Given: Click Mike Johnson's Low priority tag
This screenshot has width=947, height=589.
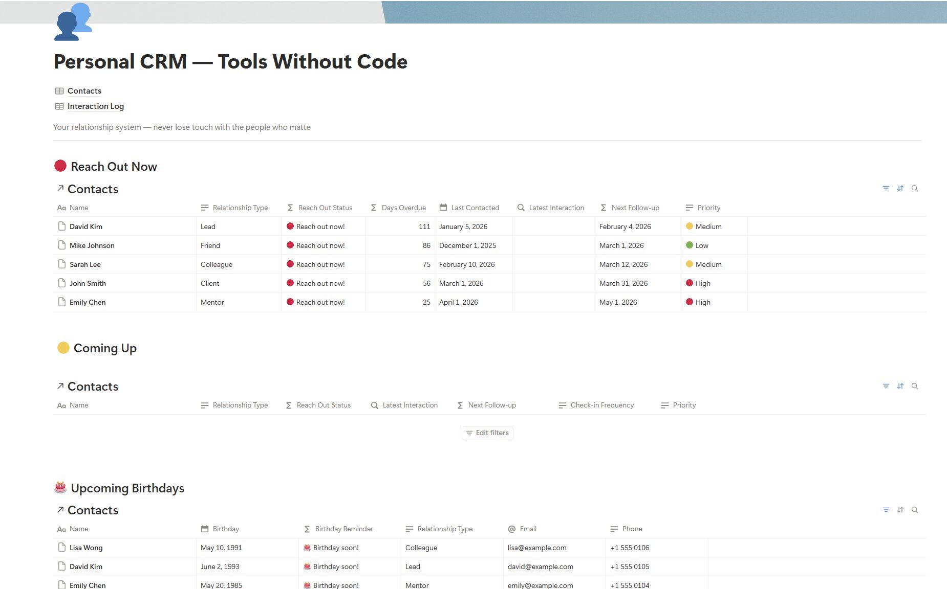Looking at the screenshot, I should pos(697,245).
